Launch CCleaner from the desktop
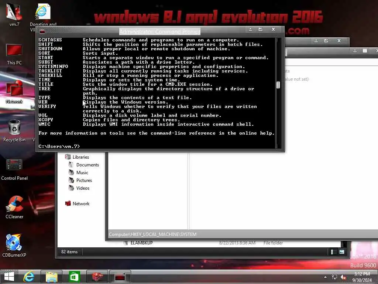The height and width of the screenshot is (284, 378). pyautogui.click(x=14, y=207)
